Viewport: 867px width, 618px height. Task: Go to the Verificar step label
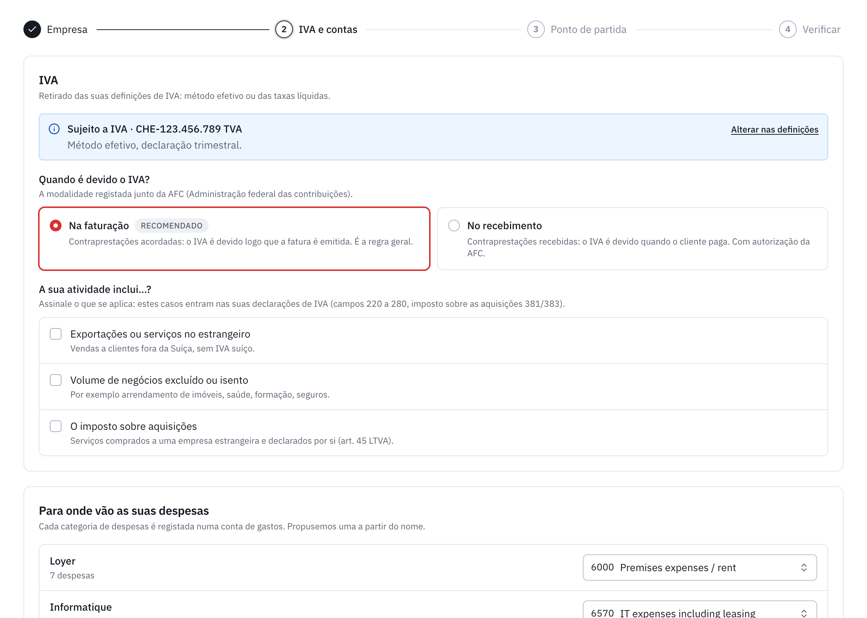(821, 29)
